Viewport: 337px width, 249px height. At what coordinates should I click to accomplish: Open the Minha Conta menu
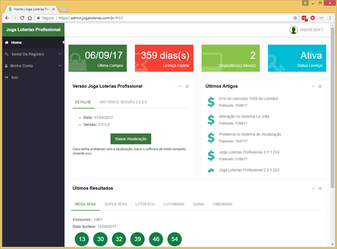(33, 65)
